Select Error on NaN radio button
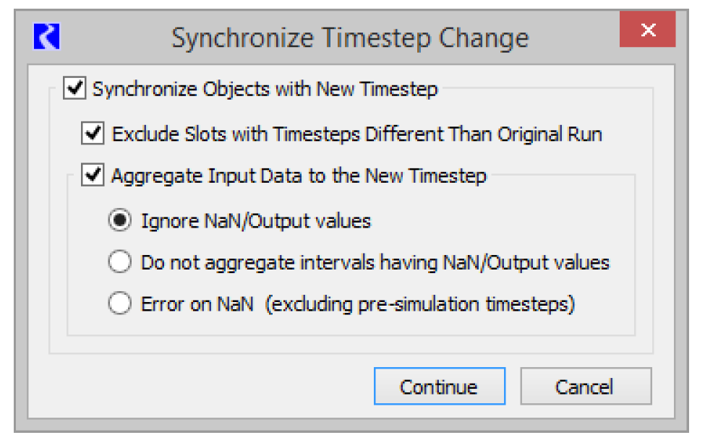 click(x=119, y=304)
